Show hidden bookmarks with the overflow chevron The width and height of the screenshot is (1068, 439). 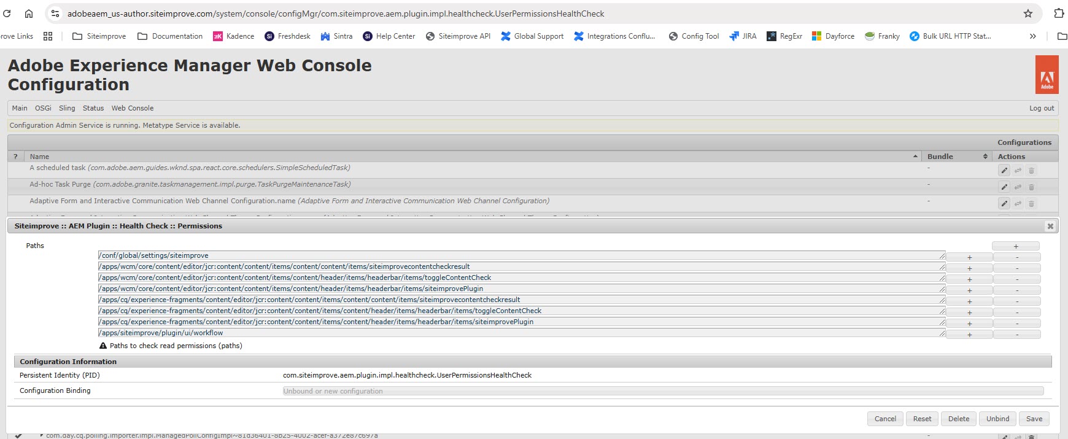(x=1033, y=36)
